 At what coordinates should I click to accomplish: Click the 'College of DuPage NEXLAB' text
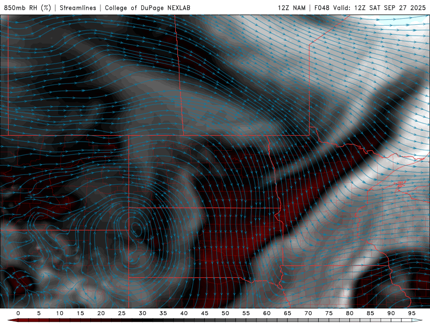147,8
